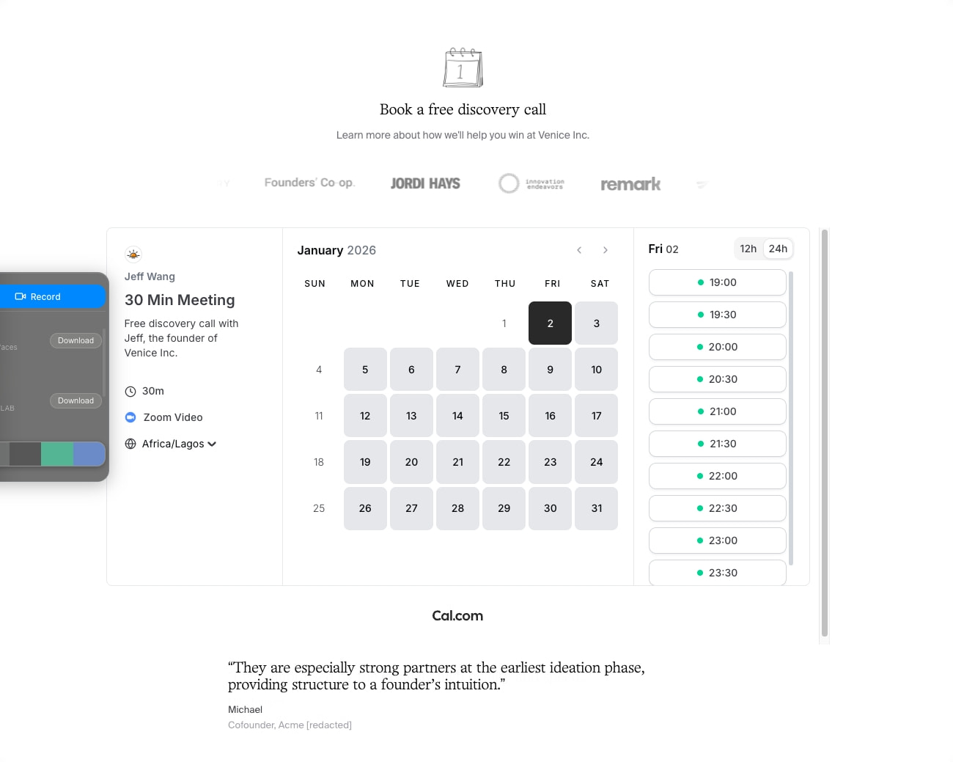Click the time slots list scrollbar

coord(791,418)
